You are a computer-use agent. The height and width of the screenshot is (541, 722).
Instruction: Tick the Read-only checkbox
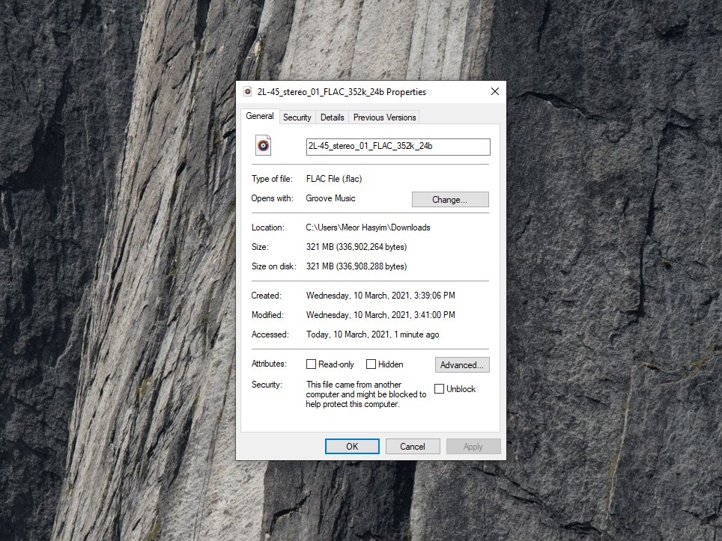(312, 364)
